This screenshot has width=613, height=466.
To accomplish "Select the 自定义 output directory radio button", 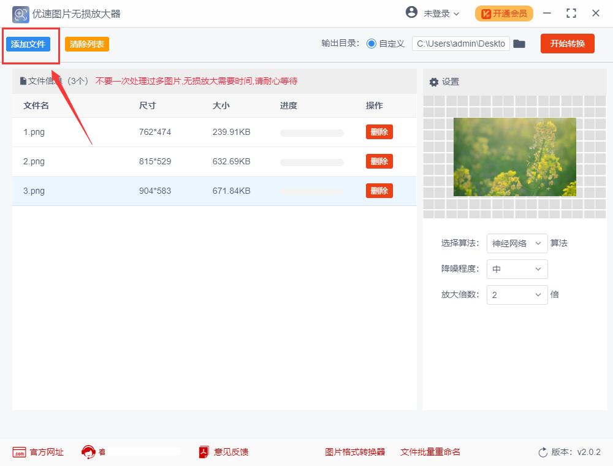I will [x=372, y=44].
